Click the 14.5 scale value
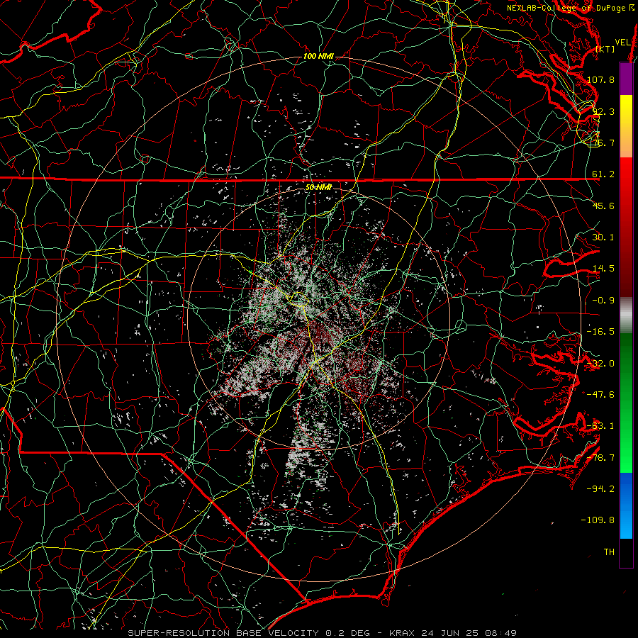The height and width of the screenshot is (638, 638). click(603, 269)
